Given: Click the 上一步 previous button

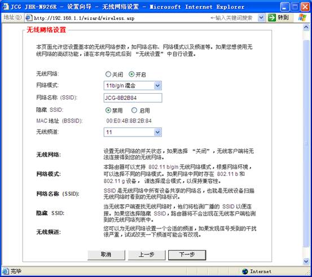Looking at the screenshot, I should point(147,255).
